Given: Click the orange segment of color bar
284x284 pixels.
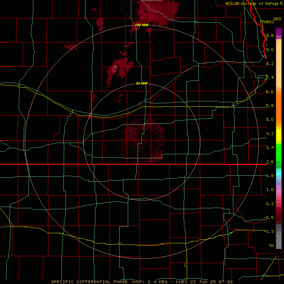Looking at the screenshot, I should 279,109.
